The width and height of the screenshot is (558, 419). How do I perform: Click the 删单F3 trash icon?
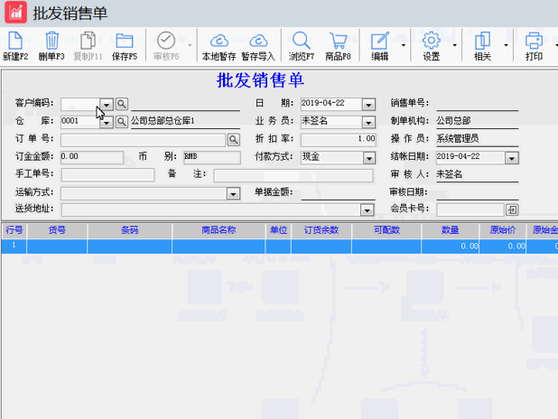coord(51,41)
